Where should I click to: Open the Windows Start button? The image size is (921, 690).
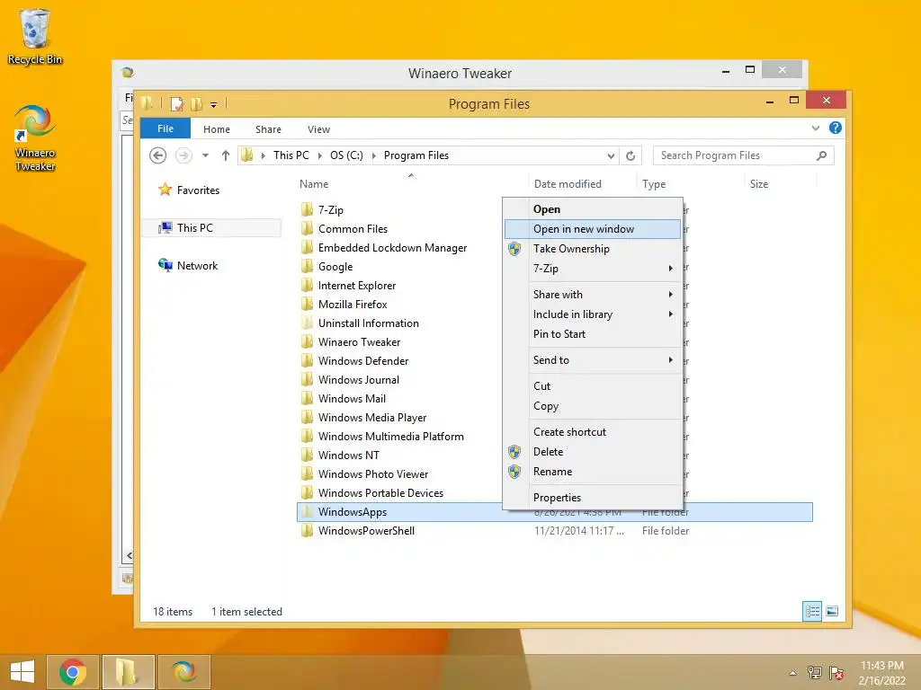pyautogui.click(x=22, y=672)
